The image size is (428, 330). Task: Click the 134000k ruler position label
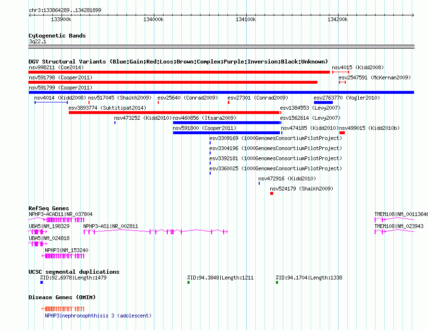(153, 19)
